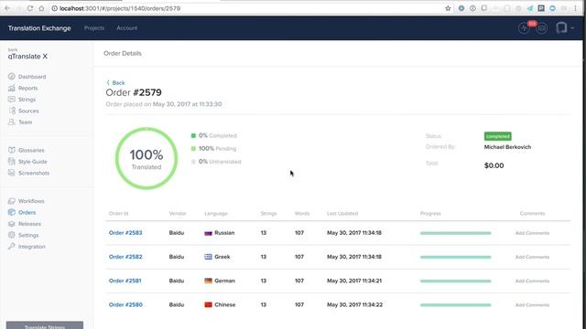Click the dark P browser extension icon
The width and height of the screenshot is (586, 329).
point(541,8)
